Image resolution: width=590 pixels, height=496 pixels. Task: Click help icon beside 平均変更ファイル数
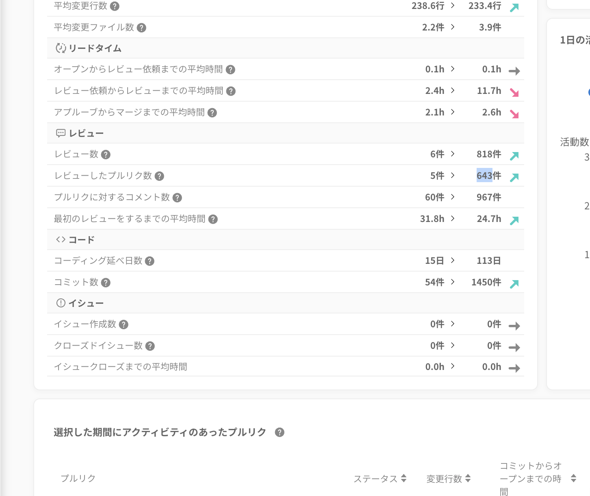pyautogui.click(x=141, y=28)
